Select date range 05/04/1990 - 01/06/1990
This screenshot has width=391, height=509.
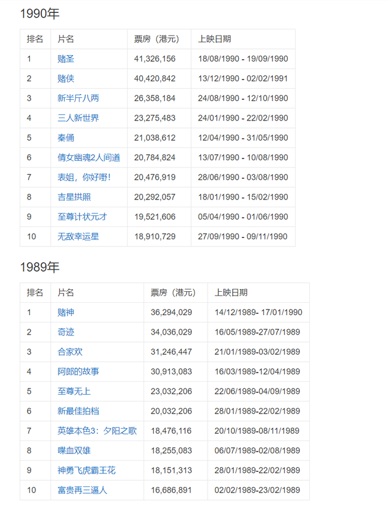click(x=243, y=217)
